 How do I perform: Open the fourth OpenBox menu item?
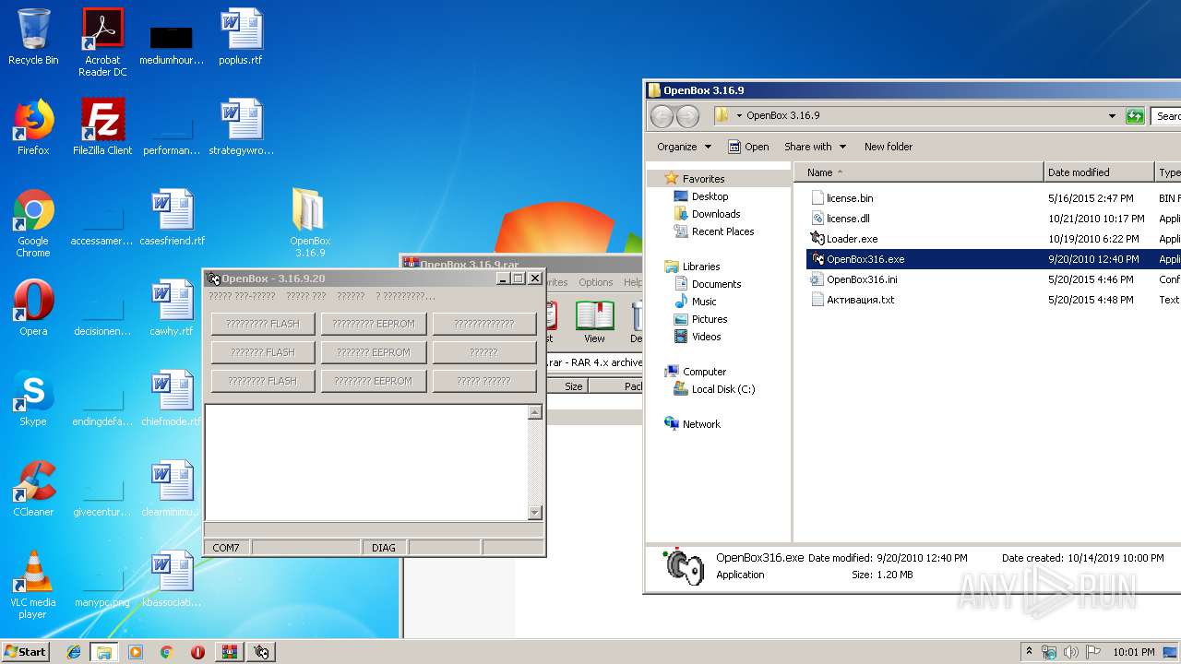[x=405, y=296]
